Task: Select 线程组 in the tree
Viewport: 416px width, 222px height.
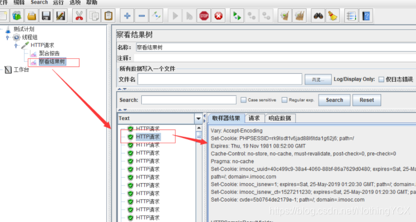Action: click(x=29, y=37)
